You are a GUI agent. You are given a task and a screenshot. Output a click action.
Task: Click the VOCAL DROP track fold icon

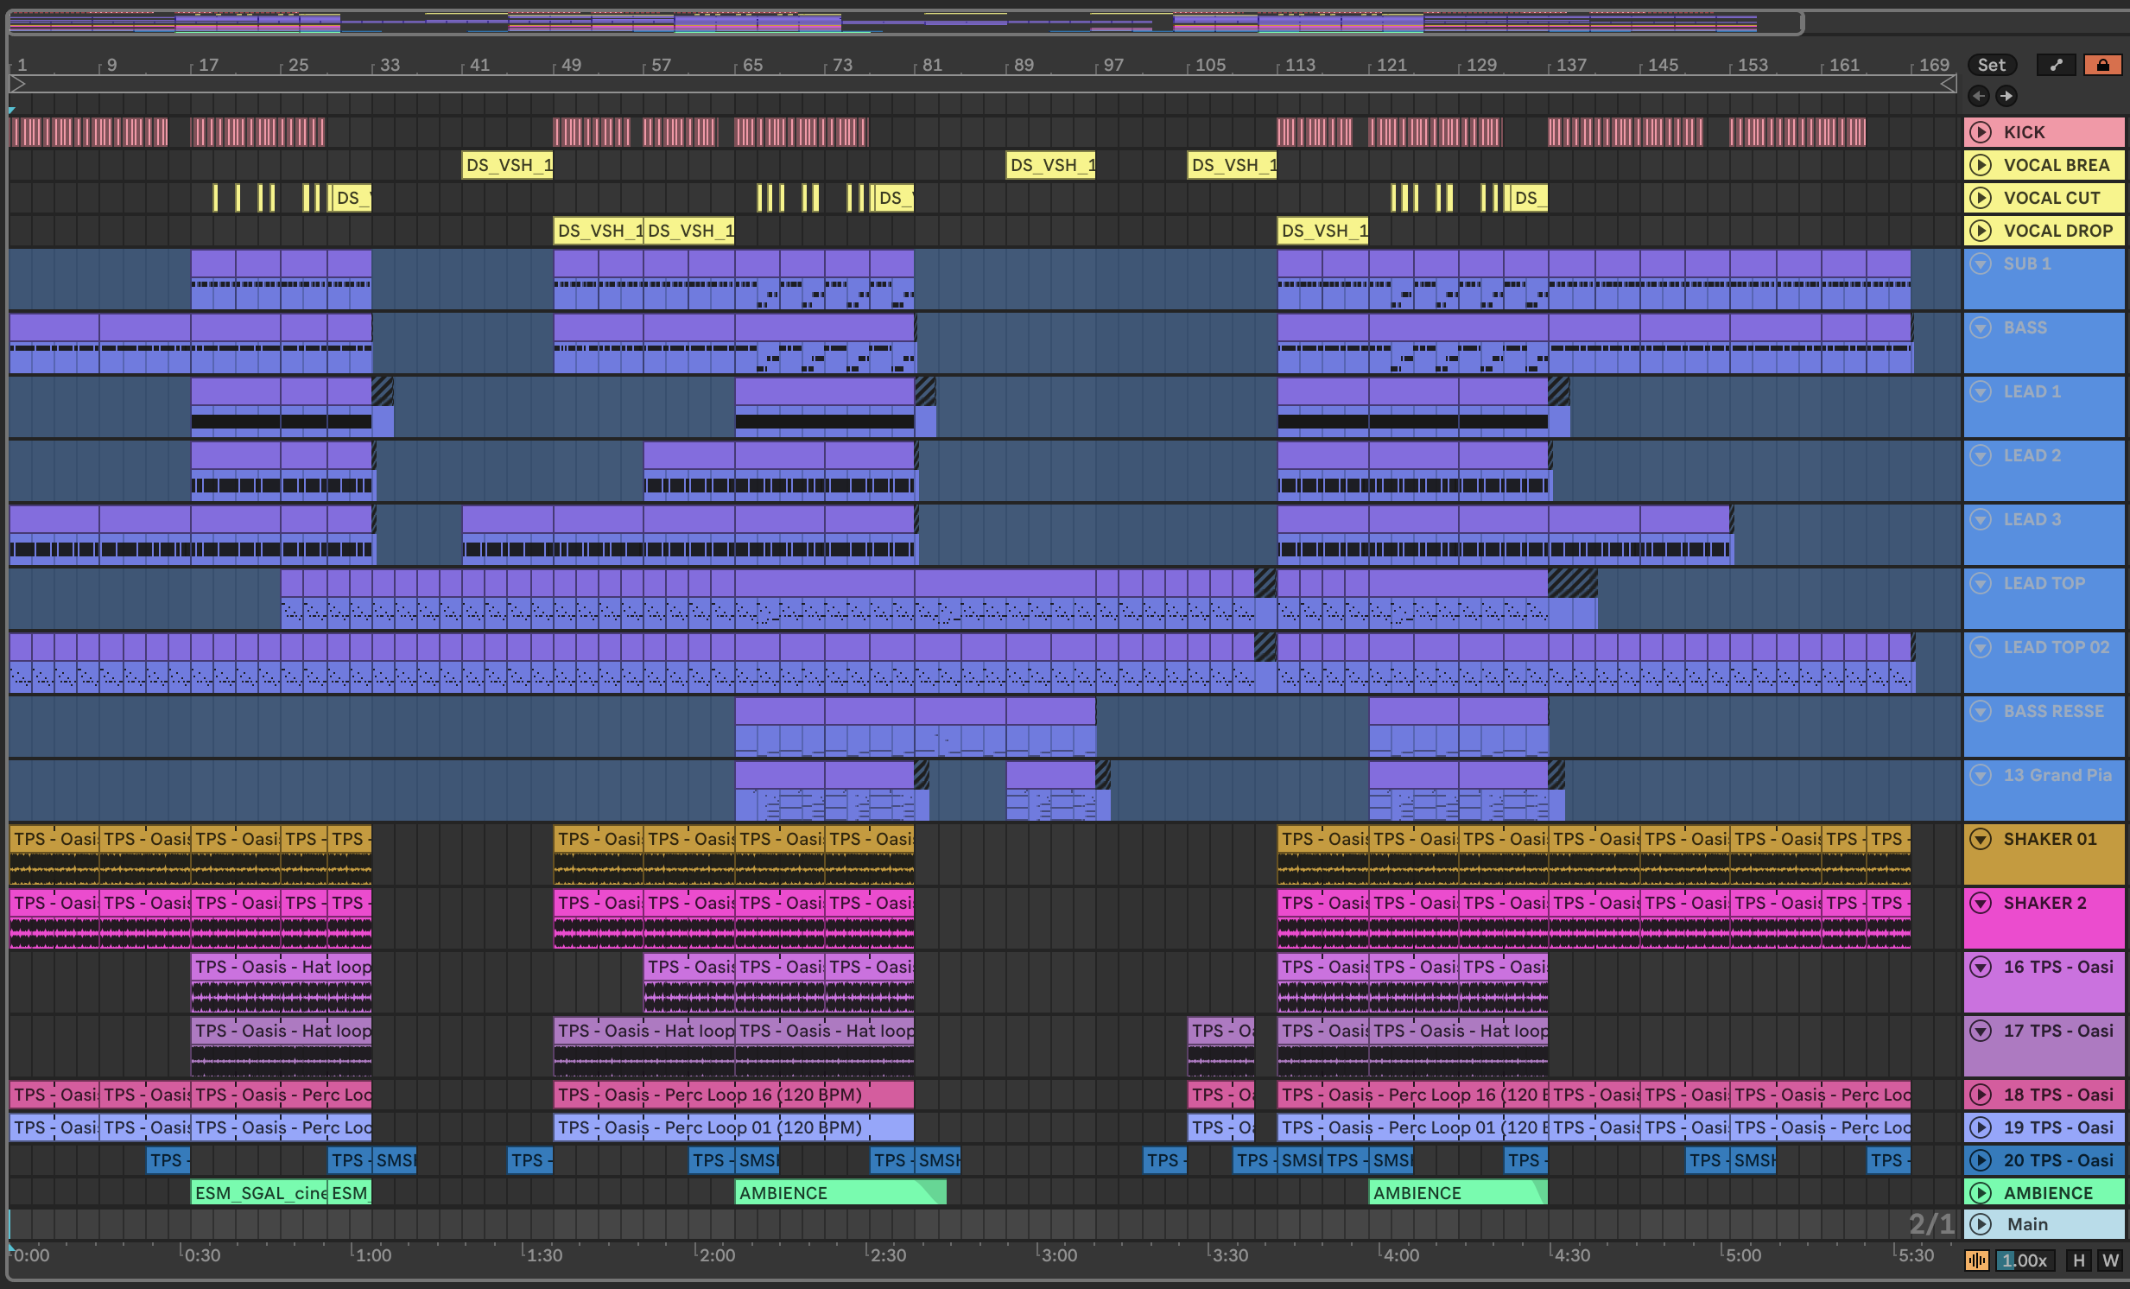pos(1981,231)
